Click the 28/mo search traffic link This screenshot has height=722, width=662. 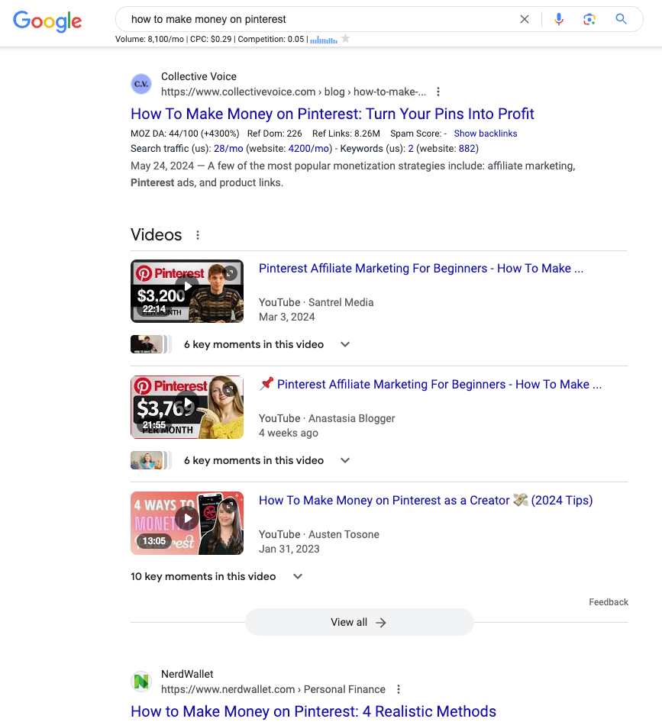click(228, 149)
